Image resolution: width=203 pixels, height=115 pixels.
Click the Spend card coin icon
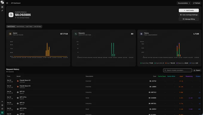10,34
